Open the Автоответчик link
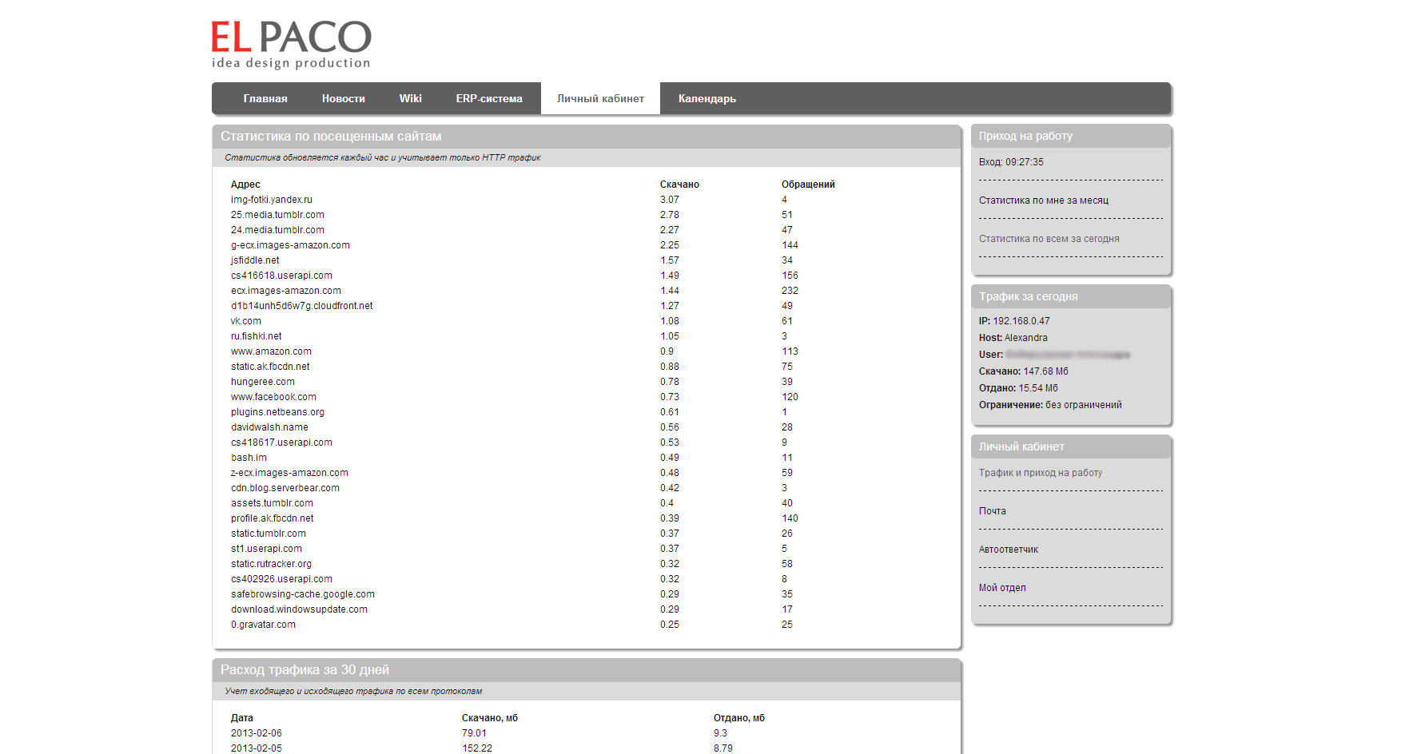This screenshot has width=1421, height=754. click(1008, 550)
